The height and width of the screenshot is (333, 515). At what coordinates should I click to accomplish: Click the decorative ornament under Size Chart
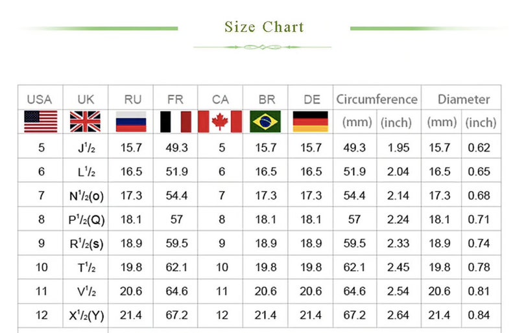coord(263,47)
